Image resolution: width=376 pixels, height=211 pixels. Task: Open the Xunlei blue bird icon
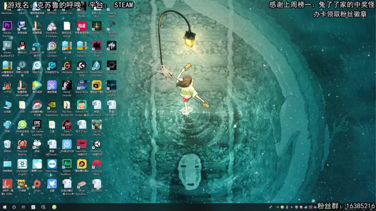[x=52, y=184]
